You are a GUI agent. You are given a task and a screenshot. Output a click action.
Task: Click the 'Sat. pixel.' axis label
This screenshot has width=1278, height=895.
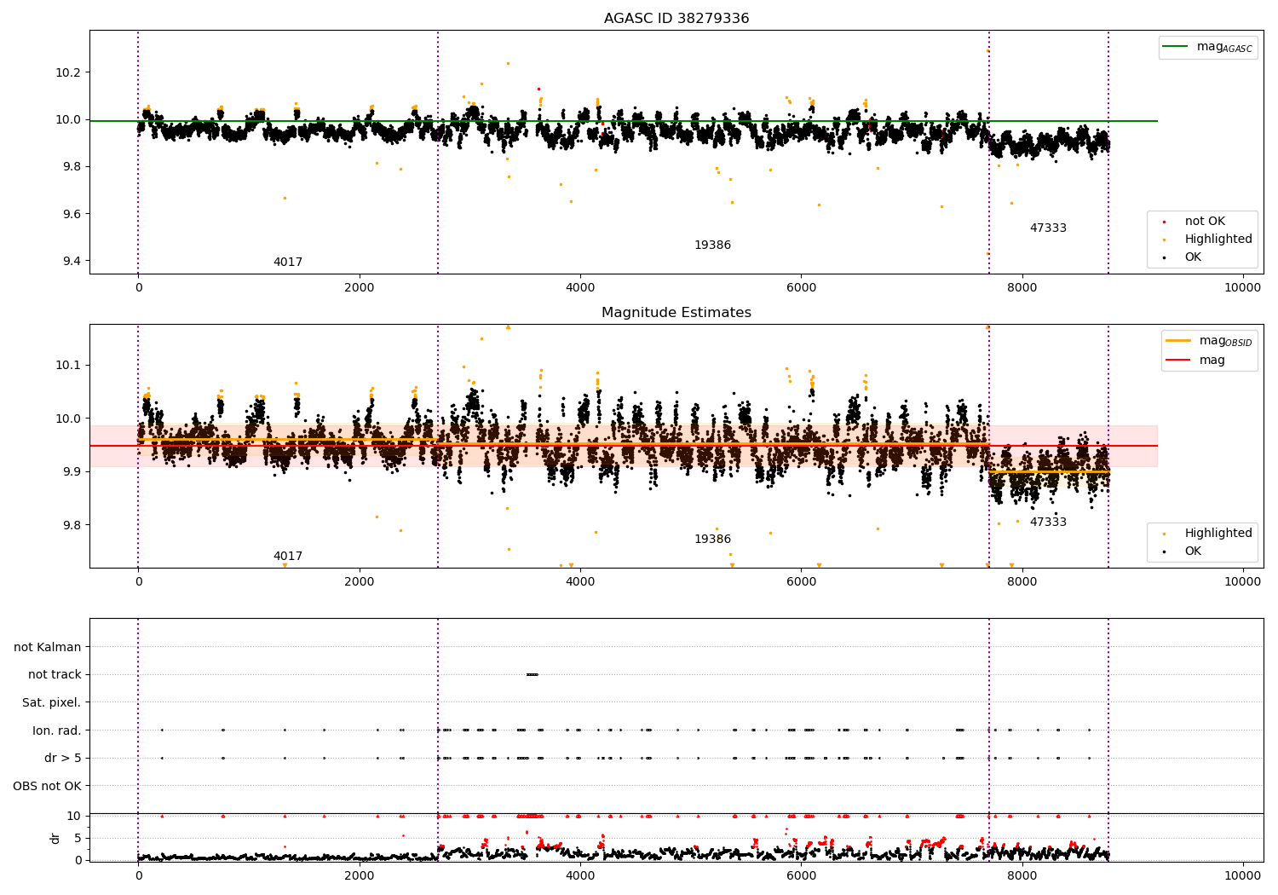click(52, 702)
